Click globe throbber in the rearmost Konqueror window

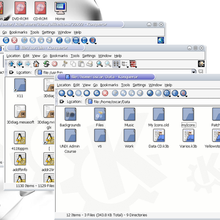(161, 40)
